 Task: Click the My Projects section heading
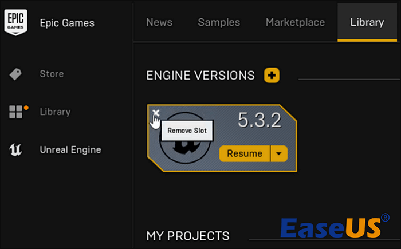[x=188, y=236]
